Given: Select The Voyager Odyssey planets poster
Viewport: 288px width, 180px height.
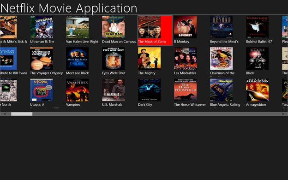Looking at the screenshot, I should (x=42, y=59).
